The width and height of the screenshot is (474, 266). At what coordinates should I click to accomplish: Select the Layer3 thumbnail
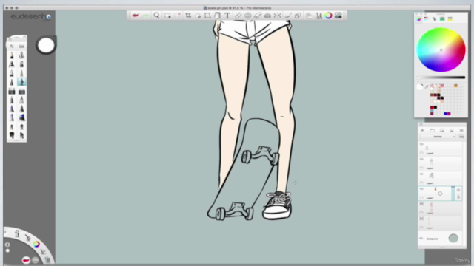point(431,176)
